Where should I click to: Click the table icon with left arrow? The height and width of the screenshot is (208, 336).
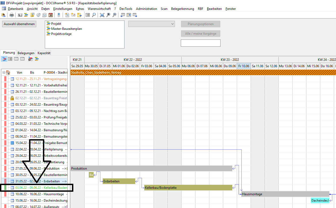tap(123, 15)
